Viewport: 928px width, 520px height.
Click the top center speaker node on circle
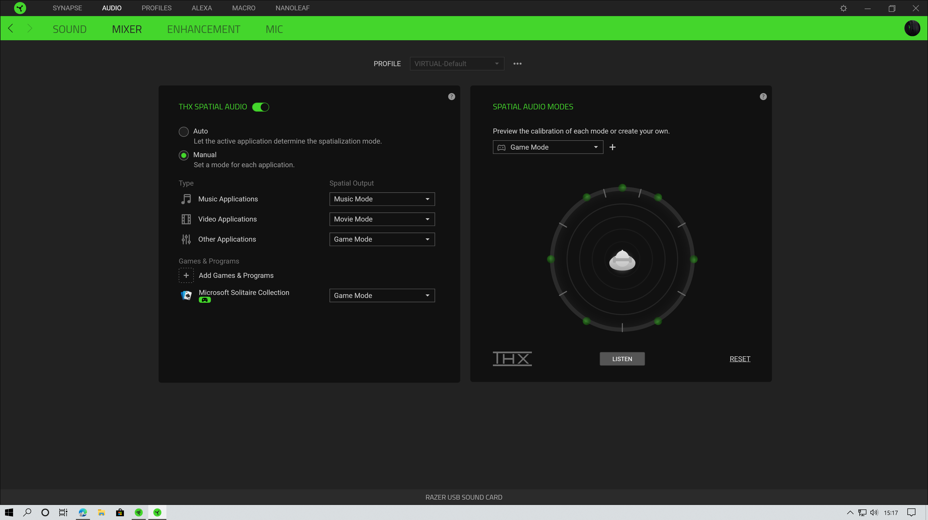click(x=622, y=188)
